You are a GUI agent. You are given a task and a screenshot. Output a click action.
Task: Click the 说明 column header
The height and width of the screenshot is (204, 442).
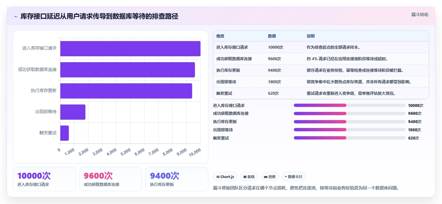coord(311,36)
